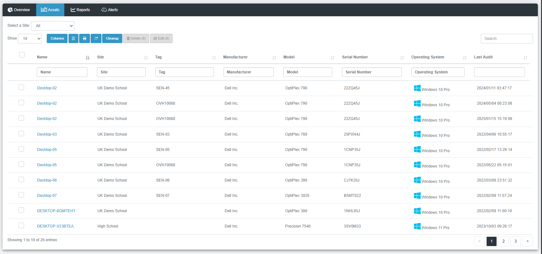Click the Delete (0) button

pos(136,39)
